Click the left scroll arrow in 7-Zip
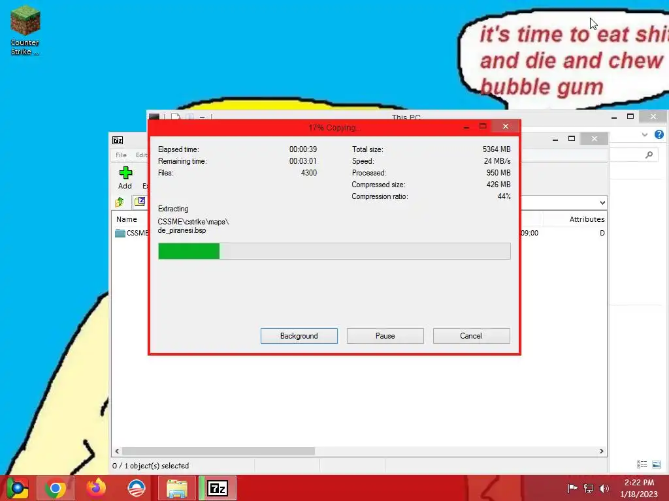This screenshot has height=501, width=669. (118, 451)
